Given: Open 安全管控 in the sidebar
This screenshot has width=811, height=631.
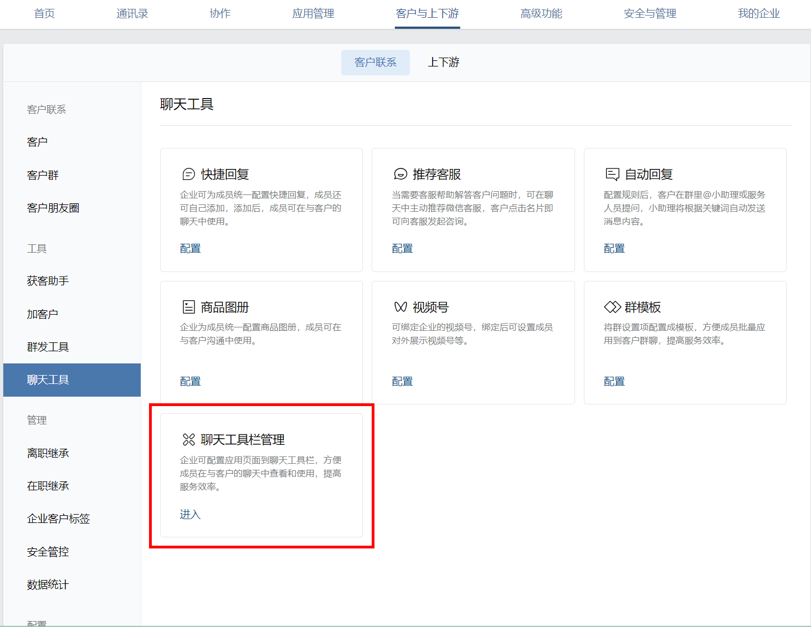Looking at the screenshot, I should tap(48, 552).
